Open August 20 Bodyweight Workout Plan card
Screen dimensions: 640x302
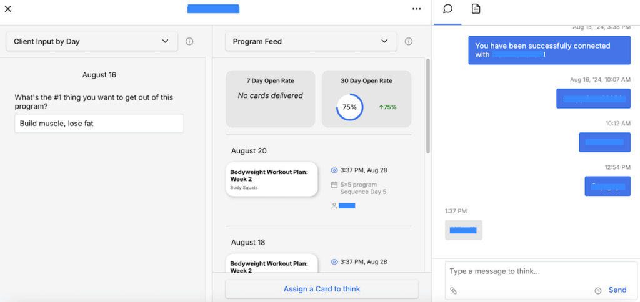coord(272,179)
